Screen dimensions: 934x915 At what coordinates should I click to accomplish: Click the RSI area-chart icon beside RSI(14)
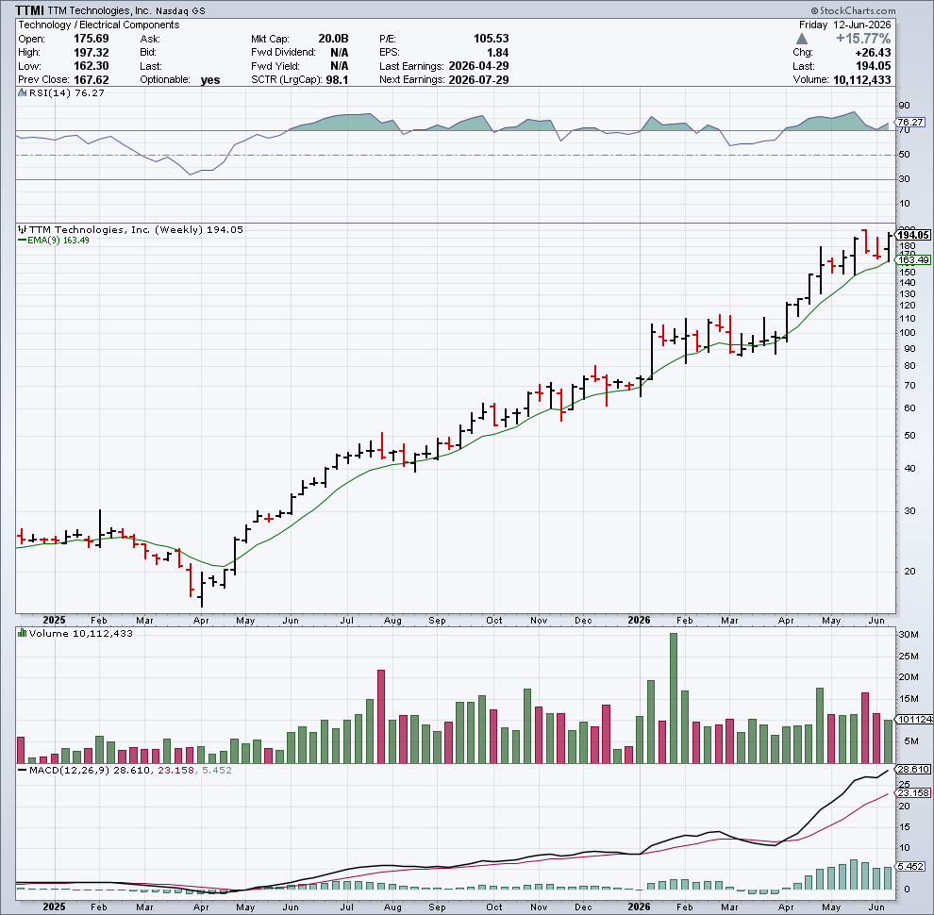[x=22, y=93]
